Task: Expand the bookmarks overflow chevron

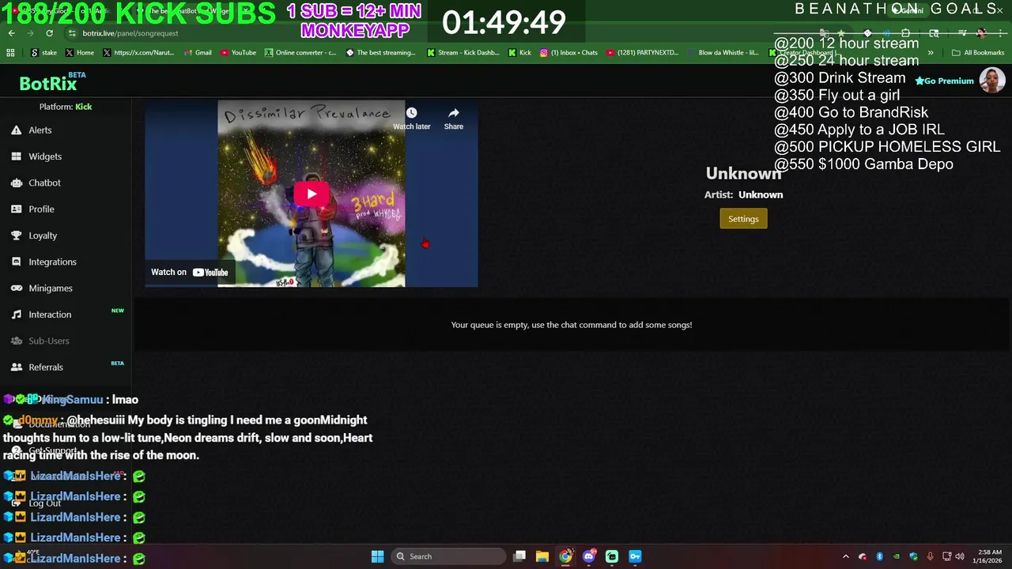Action: pyautogui.click(x=931, y=53)
